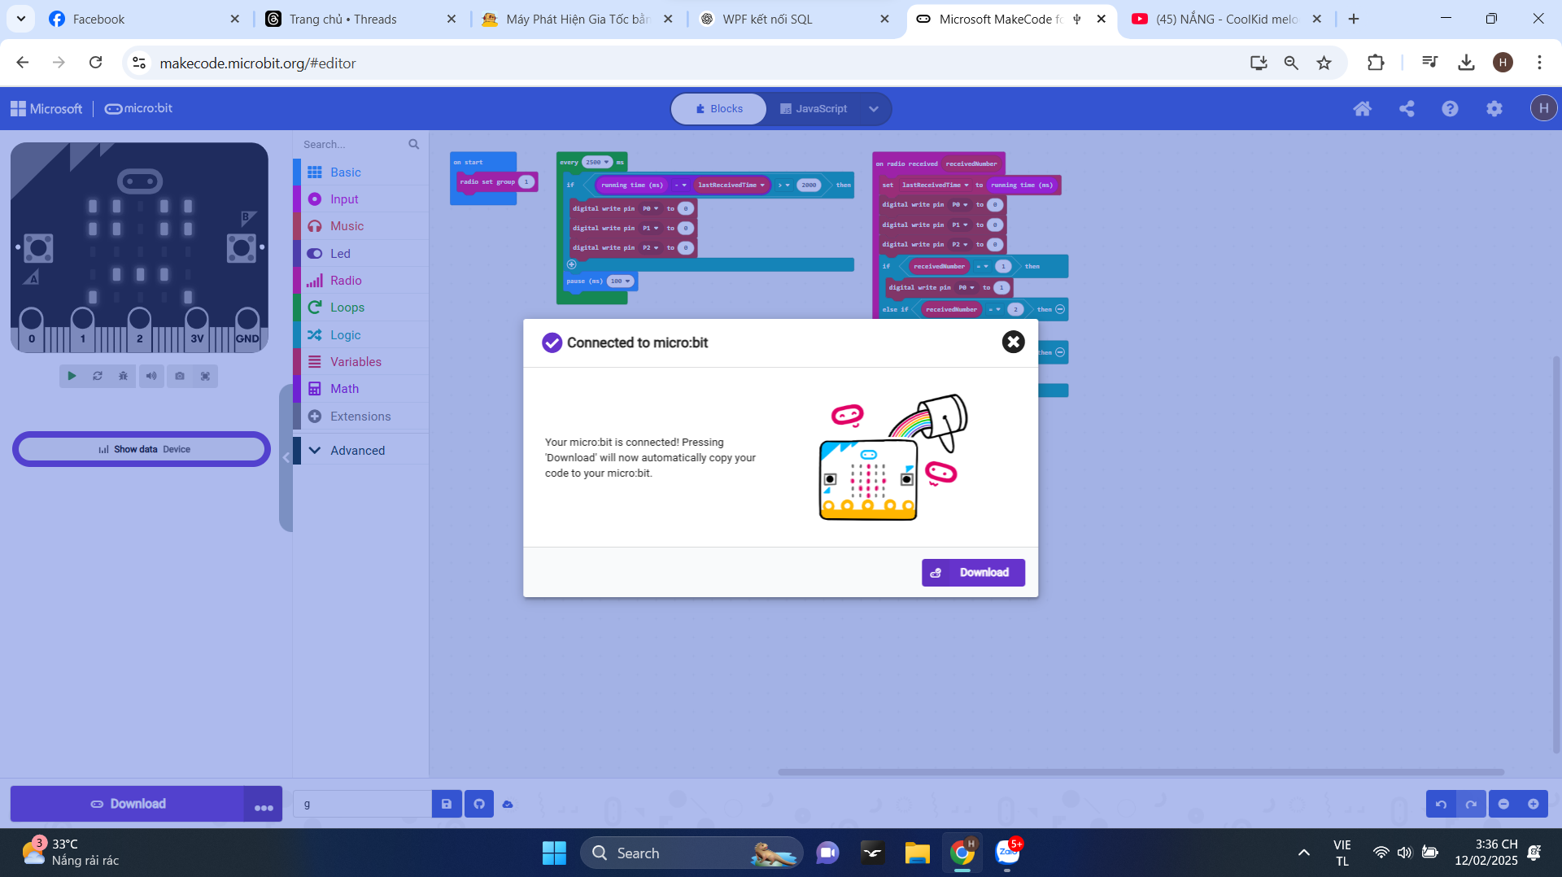Open the GitHub repository icon
Screen dimensions: 1562x877
pos(479,804)
